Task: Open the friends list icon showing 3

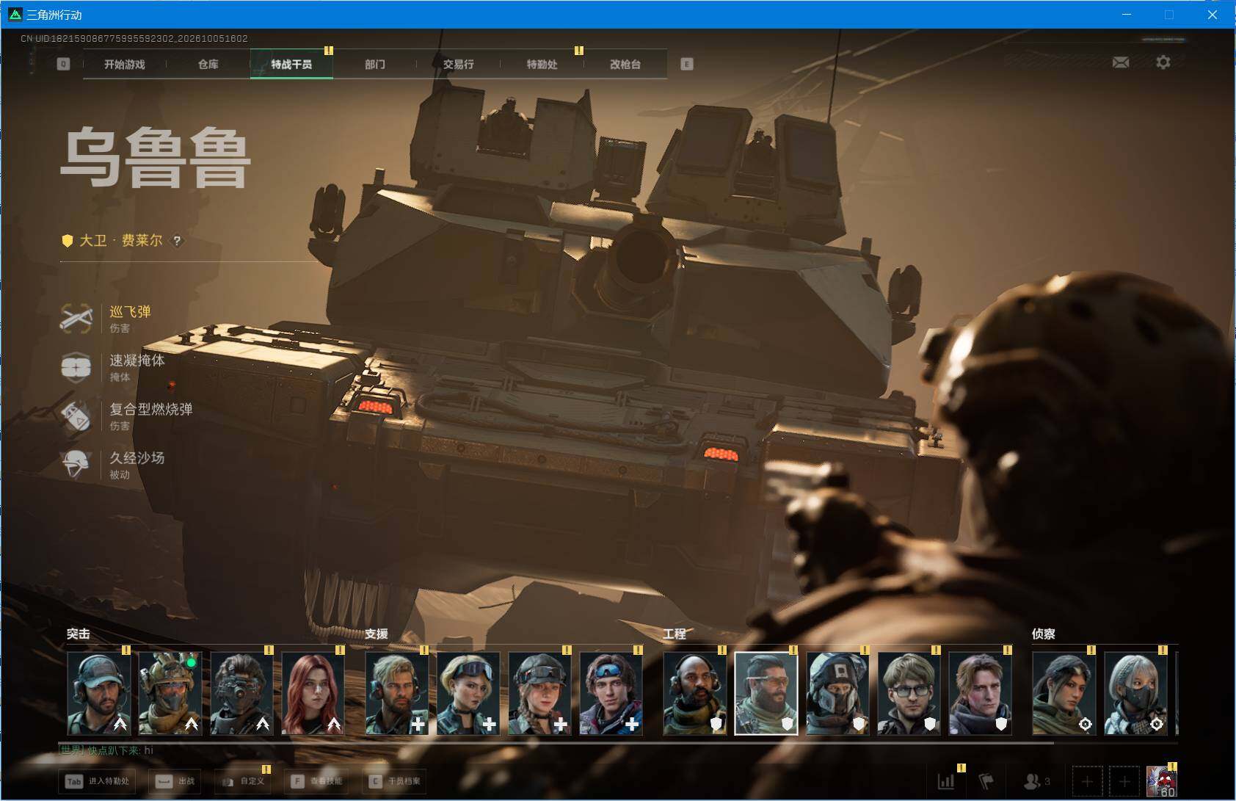Action: point(1037,781)
